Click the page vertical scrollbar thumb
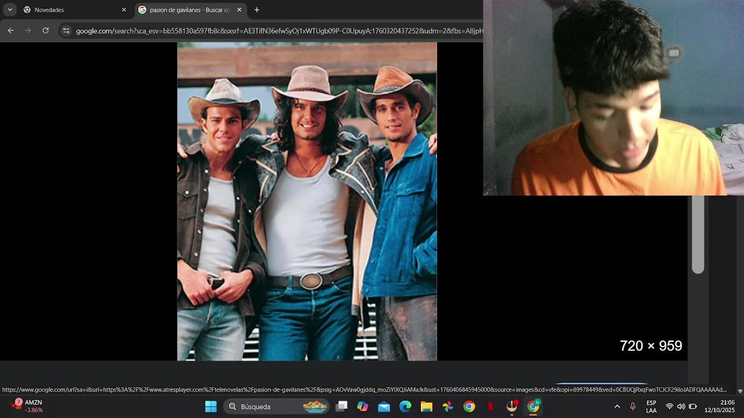The image size is (744, 418). coord(698,235)
